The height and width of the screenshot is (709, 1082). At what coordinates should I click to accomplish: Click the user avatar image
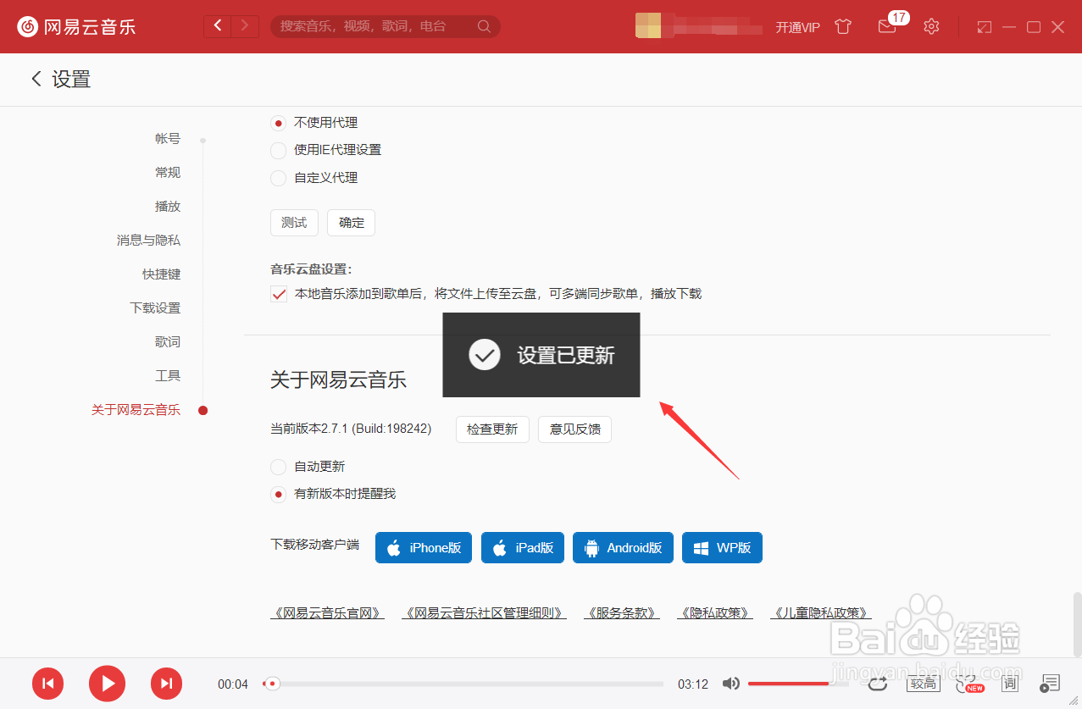tap(648, 25)
